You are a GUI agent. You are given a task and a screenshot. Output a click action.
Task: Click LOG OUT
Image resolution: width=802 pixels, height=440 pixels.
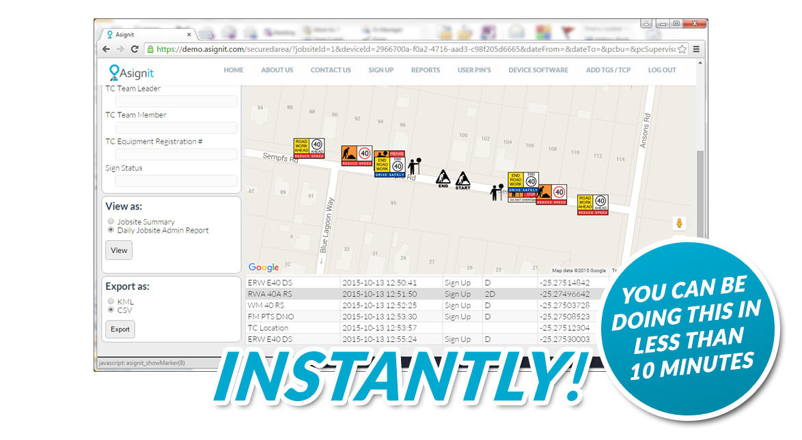pos(662,70)
